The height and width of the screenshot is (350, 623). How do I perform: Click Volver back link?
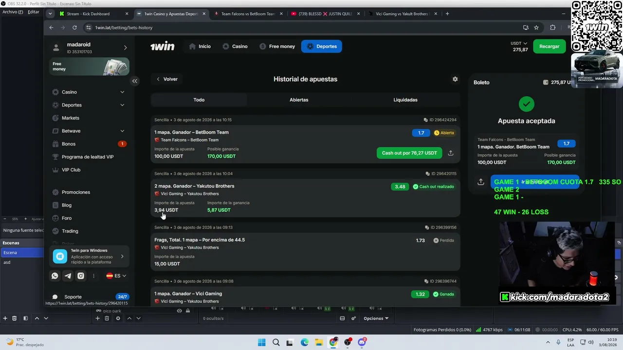[x=167, y=79]
